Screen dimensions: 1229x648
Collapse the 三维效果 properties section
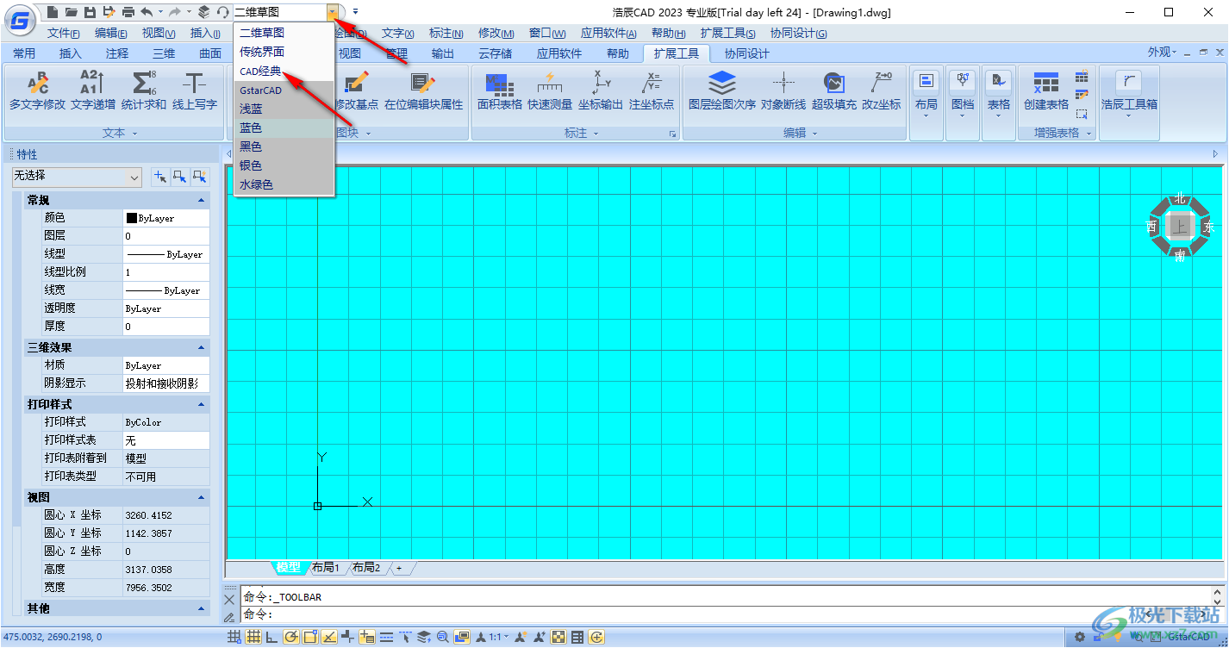[202, 347]
